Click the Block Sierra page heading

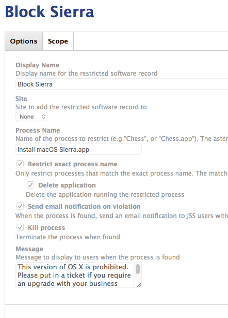point(50,11)
